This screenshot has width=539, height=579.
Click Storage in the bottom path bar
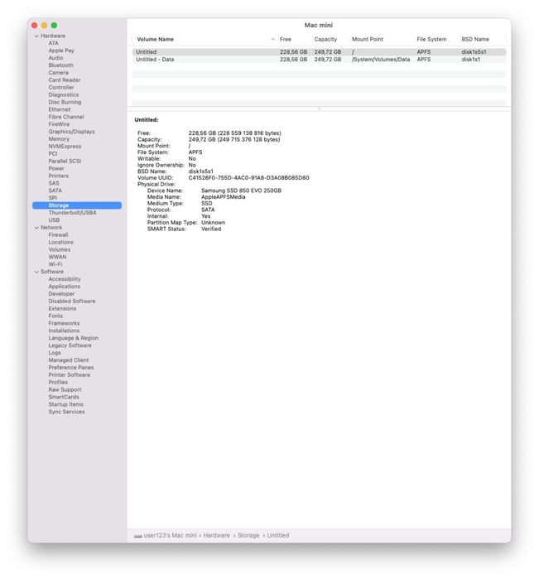pos(248,535)
